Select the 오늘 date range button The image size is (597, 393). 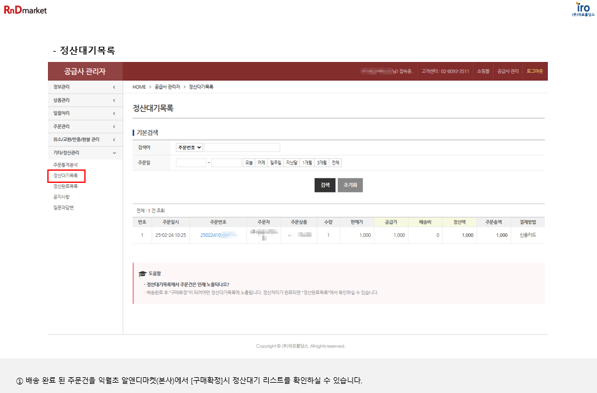[248, 163]
